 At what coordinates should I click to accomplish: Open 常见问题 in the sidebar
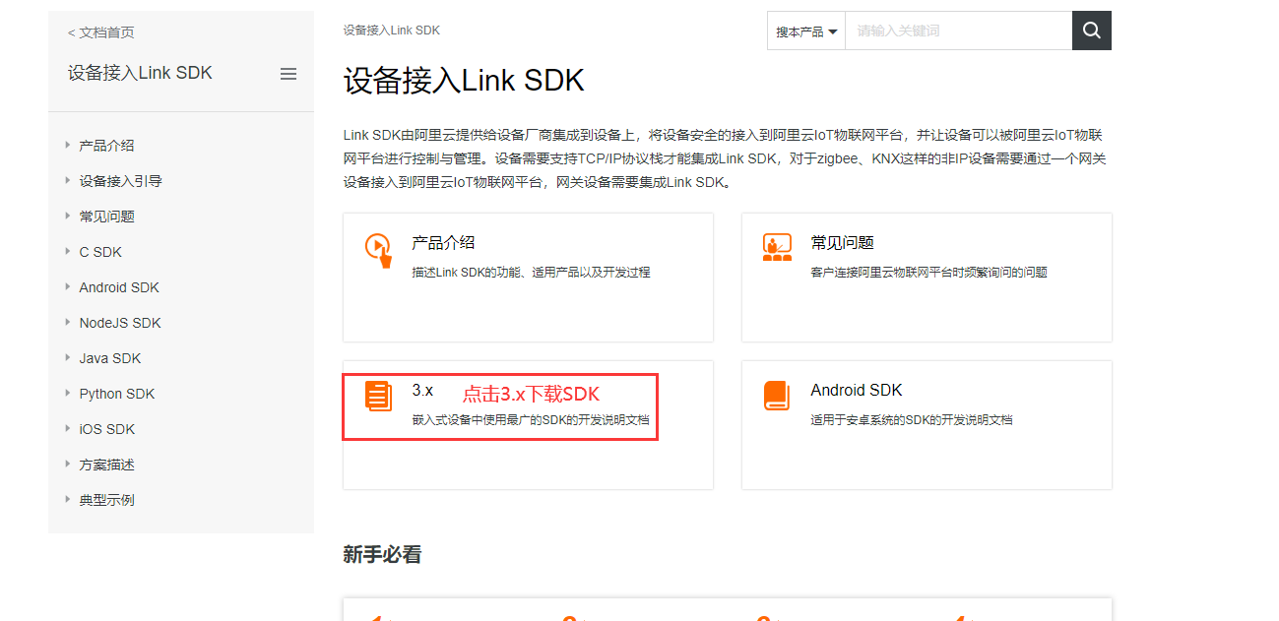pyautogui.click(x=106, y=217)
